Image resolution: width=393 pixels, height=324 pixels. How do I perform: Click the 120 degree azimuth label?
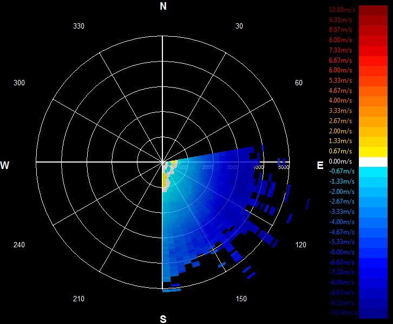301,245
